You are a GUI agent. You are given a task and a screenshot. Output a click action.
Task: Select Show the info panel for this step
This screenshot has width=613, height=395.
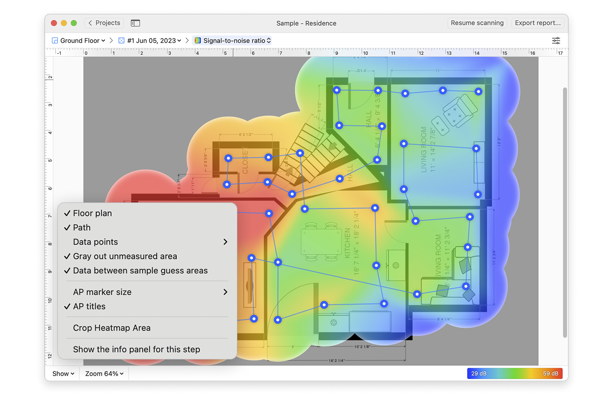pos(147,349)
